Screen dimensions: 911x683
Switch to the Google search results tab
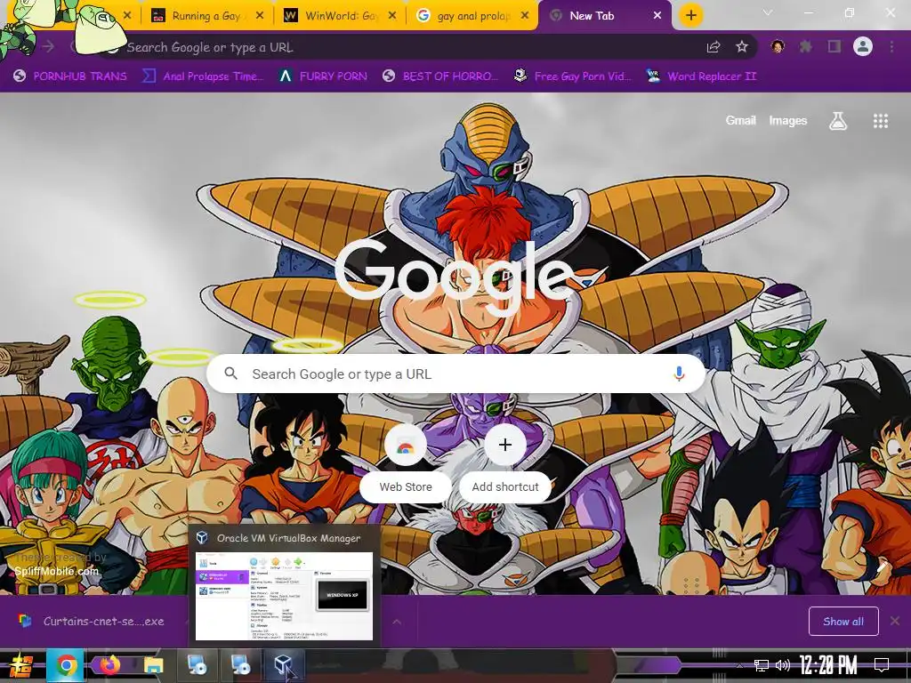pyautogui.click(x=472, y=16)
